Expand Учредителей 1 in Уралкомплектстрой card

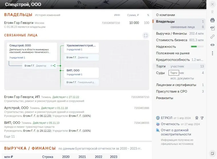[x=74, y=49]
